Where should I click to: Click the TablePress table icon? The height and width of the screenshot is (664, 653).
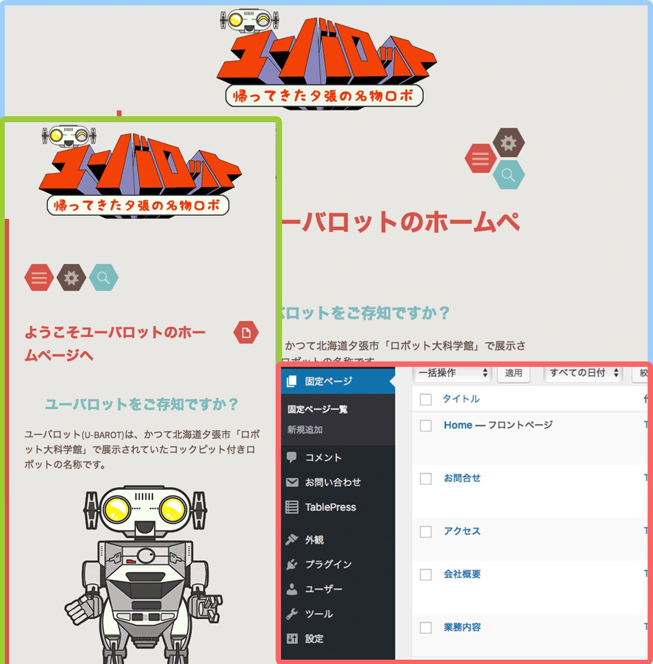pos(292,507)
